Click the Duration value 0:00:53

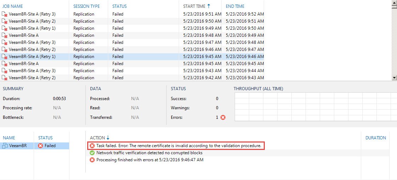point(60,99)
